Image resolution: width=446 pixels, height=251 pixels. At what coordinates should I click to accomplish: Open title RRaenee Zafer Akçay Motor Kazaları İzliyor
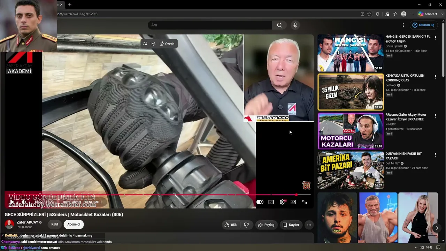coord(406,117)
